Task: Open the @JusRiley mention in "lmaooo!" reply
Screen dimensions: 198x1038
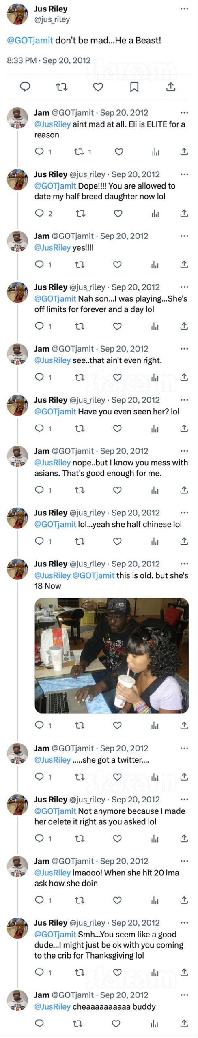Action: (52, 873)
